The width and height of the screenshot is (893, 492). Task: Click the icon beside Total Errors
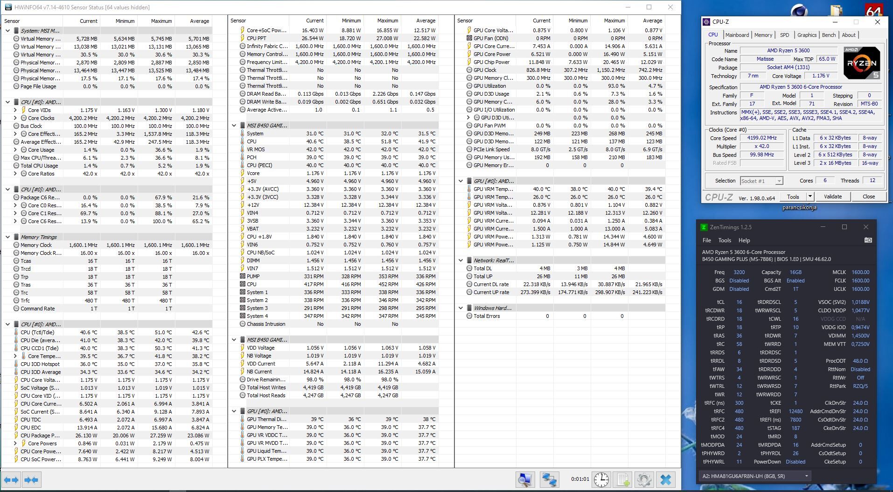(x=469, y=316)
